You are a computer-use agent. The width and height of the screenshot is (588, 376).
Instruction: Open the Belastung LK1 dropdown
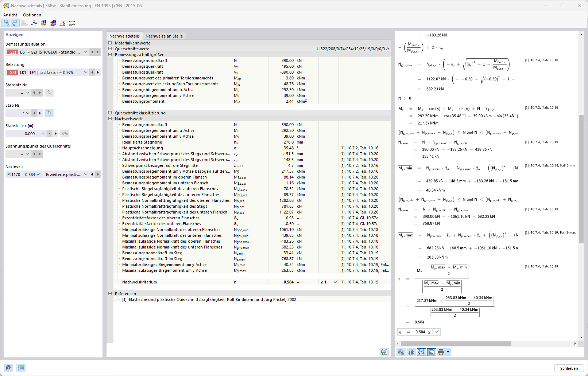86,73
